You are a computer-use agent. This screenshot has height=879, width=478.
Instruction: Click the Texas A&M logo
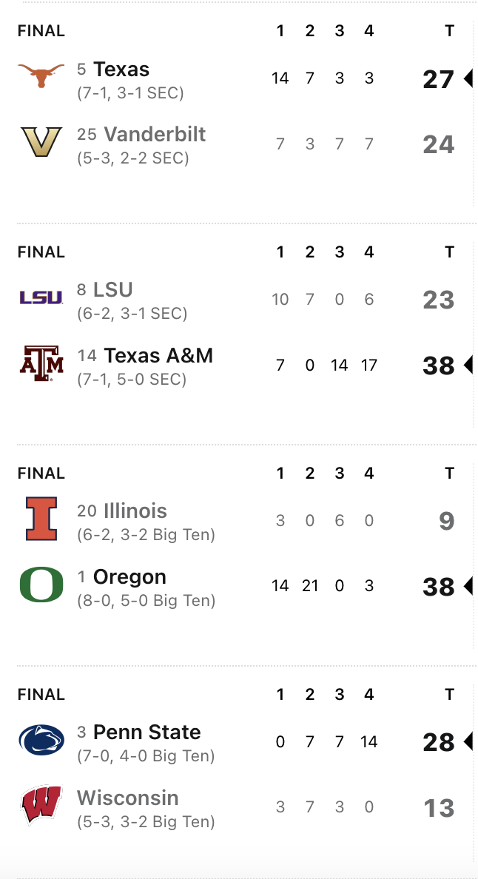pos(41,363)
